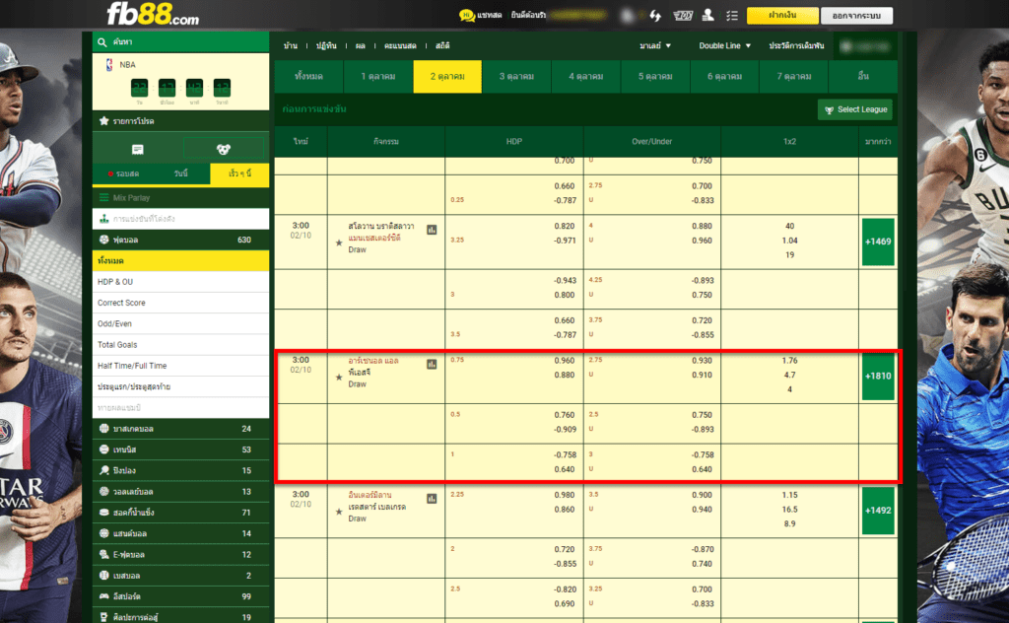Expand the basketball category with 24 events
The height and width of the screenshot is (623, 1009).
click(x=181, y=429)
